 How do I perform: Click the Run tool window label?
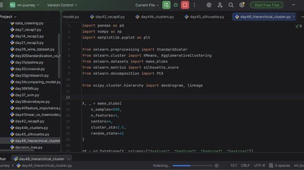point(3,159)
